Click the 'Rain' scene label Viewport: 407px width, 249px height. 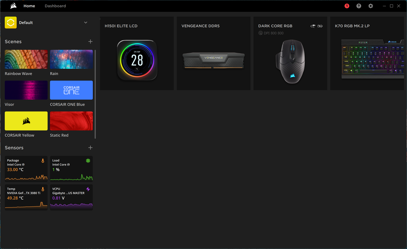click(x=54, y=74)
